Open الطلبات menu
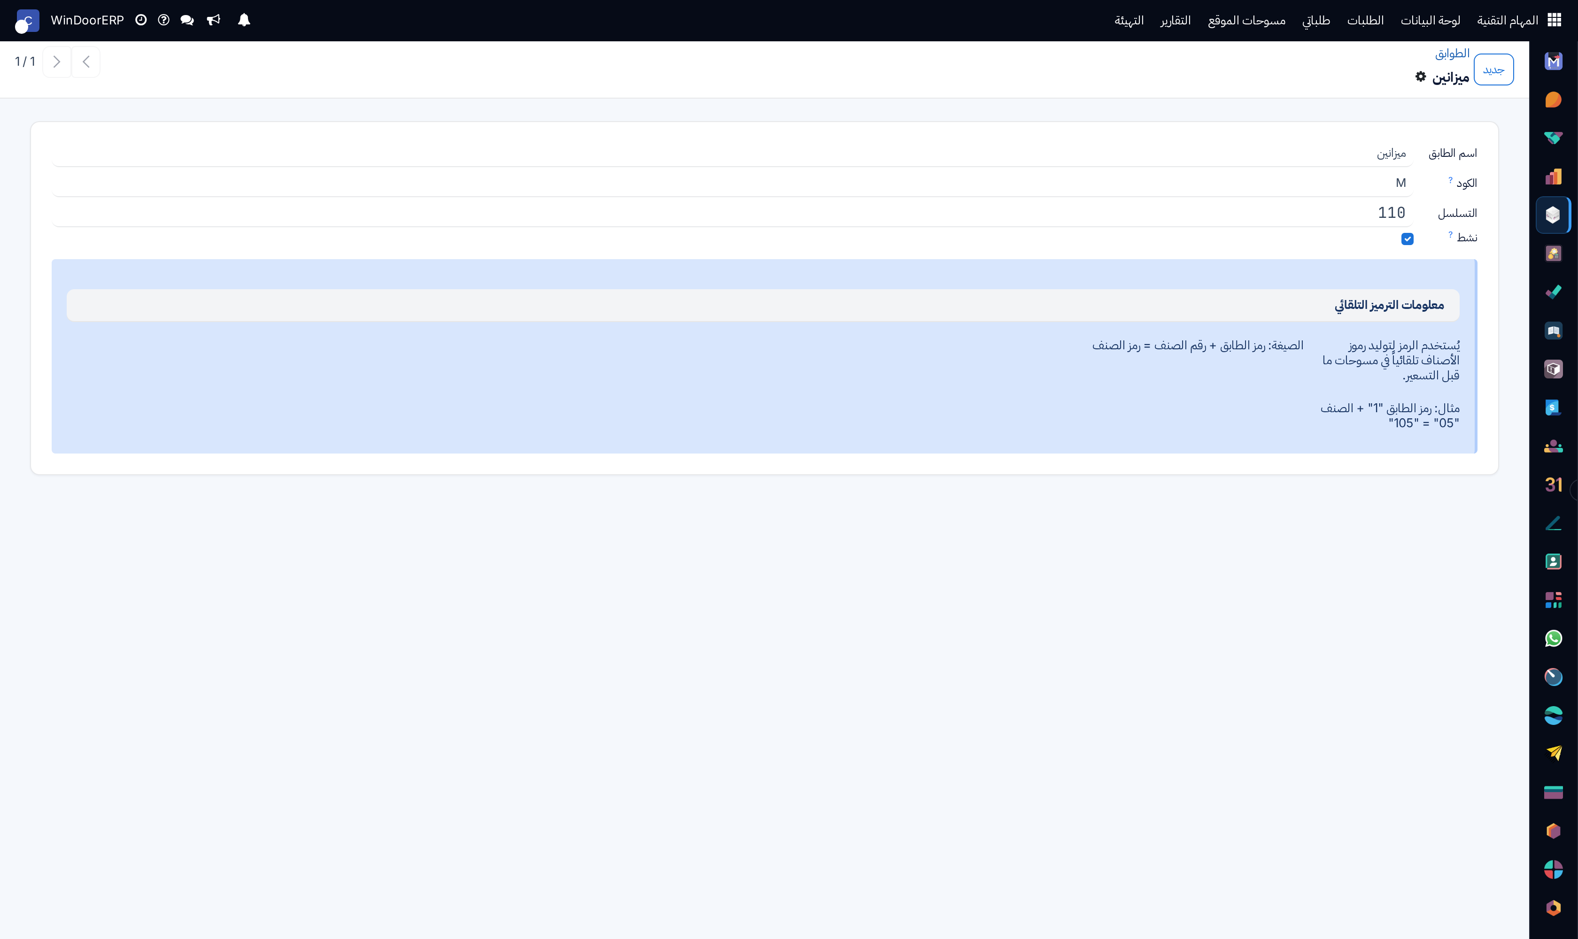 1365,20
